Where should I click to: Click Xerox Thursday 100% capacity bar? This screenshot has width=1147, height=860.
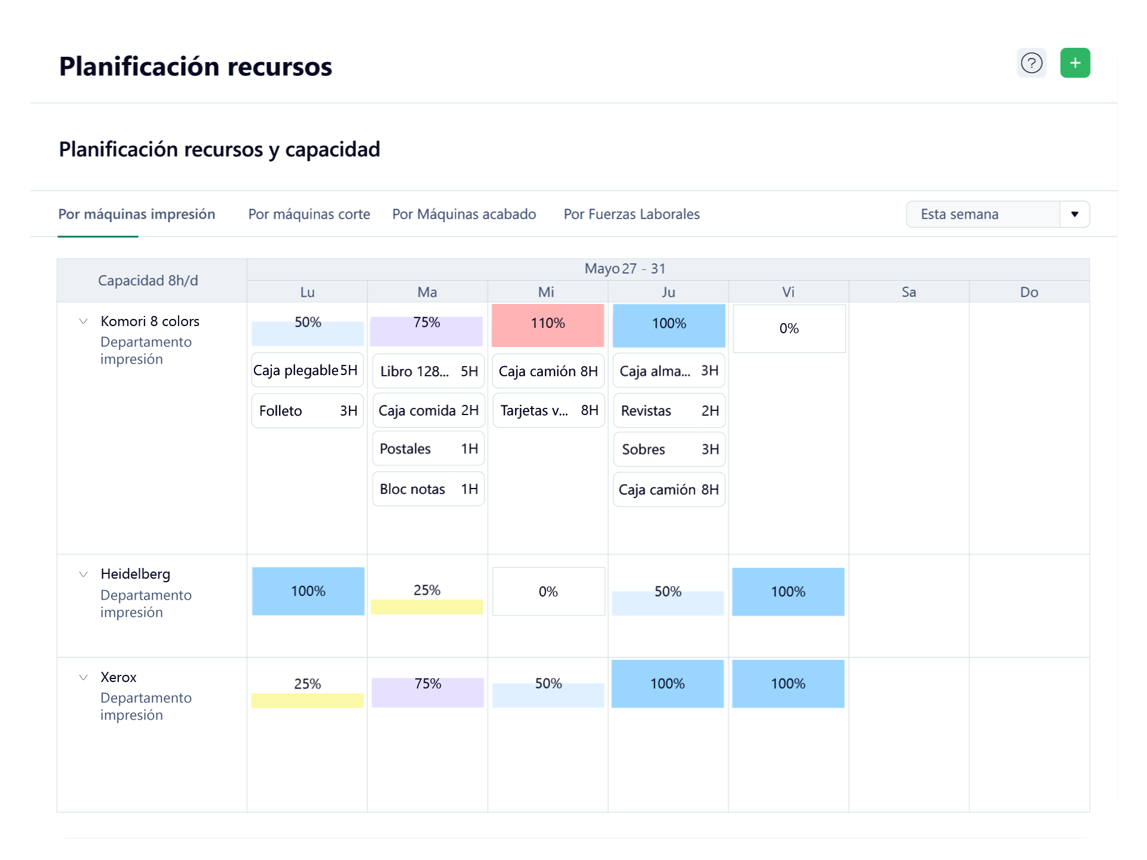click(667, 684)
